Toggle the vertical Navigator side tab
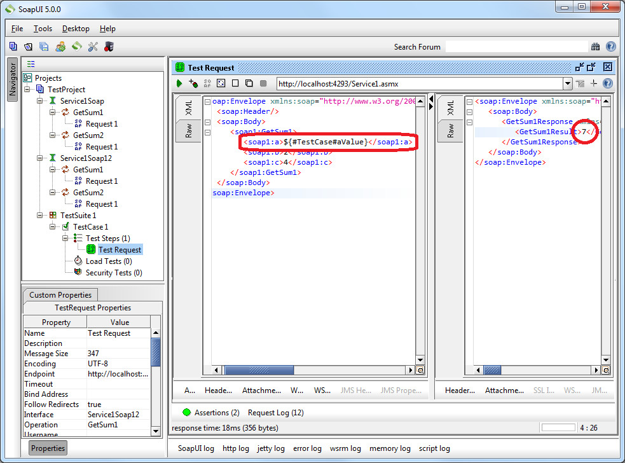Viewport: 625px width, 463px height. click(x=12, y=79)
